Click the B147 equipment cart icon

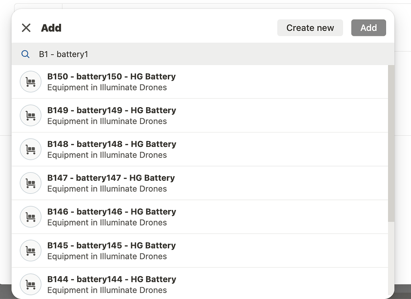pyautogui.click(x=31, y=183)
